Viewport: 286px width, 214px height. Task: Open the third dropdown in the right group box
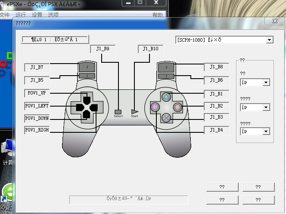tap(255, 131)
